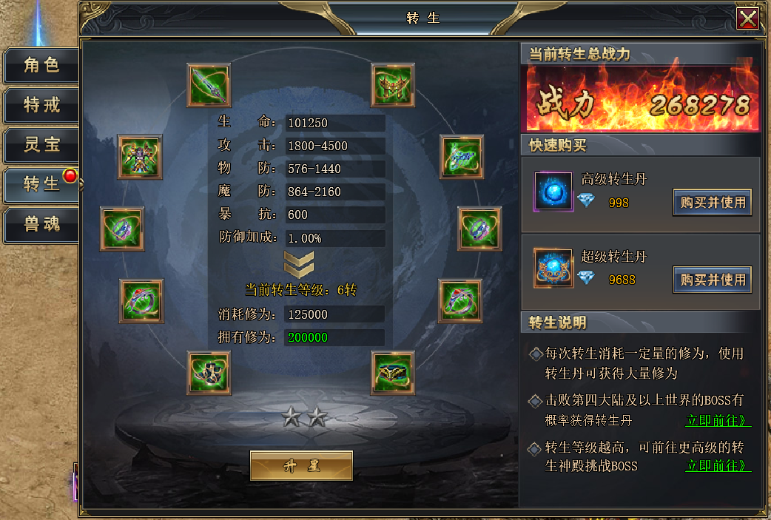Viewport: 771px width, 520px height.
Task: Open the 兽魂 tab
Action: click(x=41, y=225)
